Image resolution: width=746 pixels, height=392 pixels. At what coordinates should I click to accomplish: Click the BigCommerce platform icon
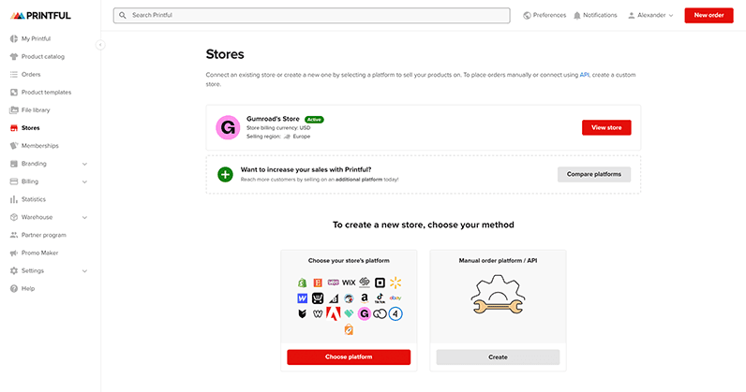(x=334, y=298)
